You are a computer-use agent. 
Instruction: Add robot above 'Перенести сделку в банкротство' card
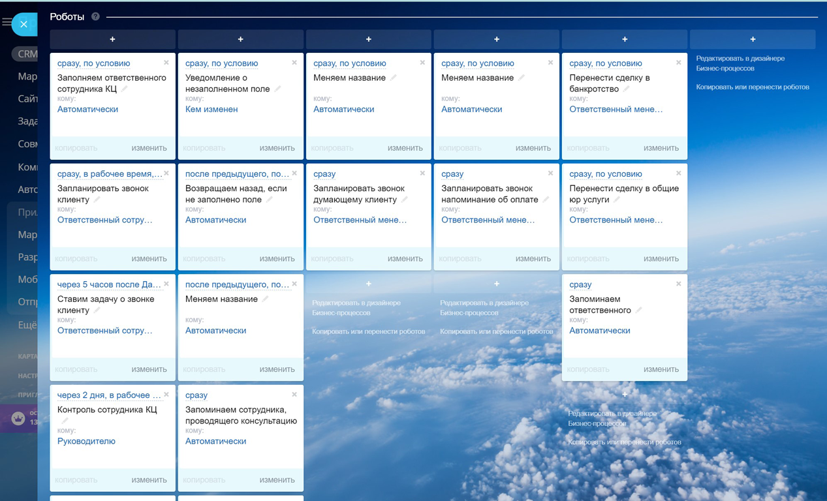(x=625, y=39)
